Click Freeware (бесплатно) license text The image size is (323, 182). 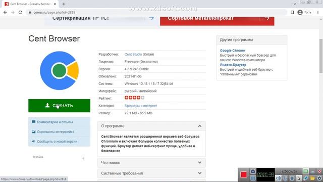coord(141,62)
